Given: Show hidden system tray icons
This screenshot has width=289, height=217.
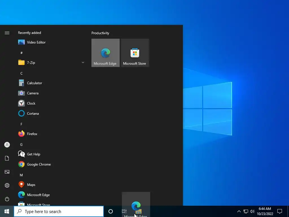Looking at the screenshot, I should tap(239, 211).
